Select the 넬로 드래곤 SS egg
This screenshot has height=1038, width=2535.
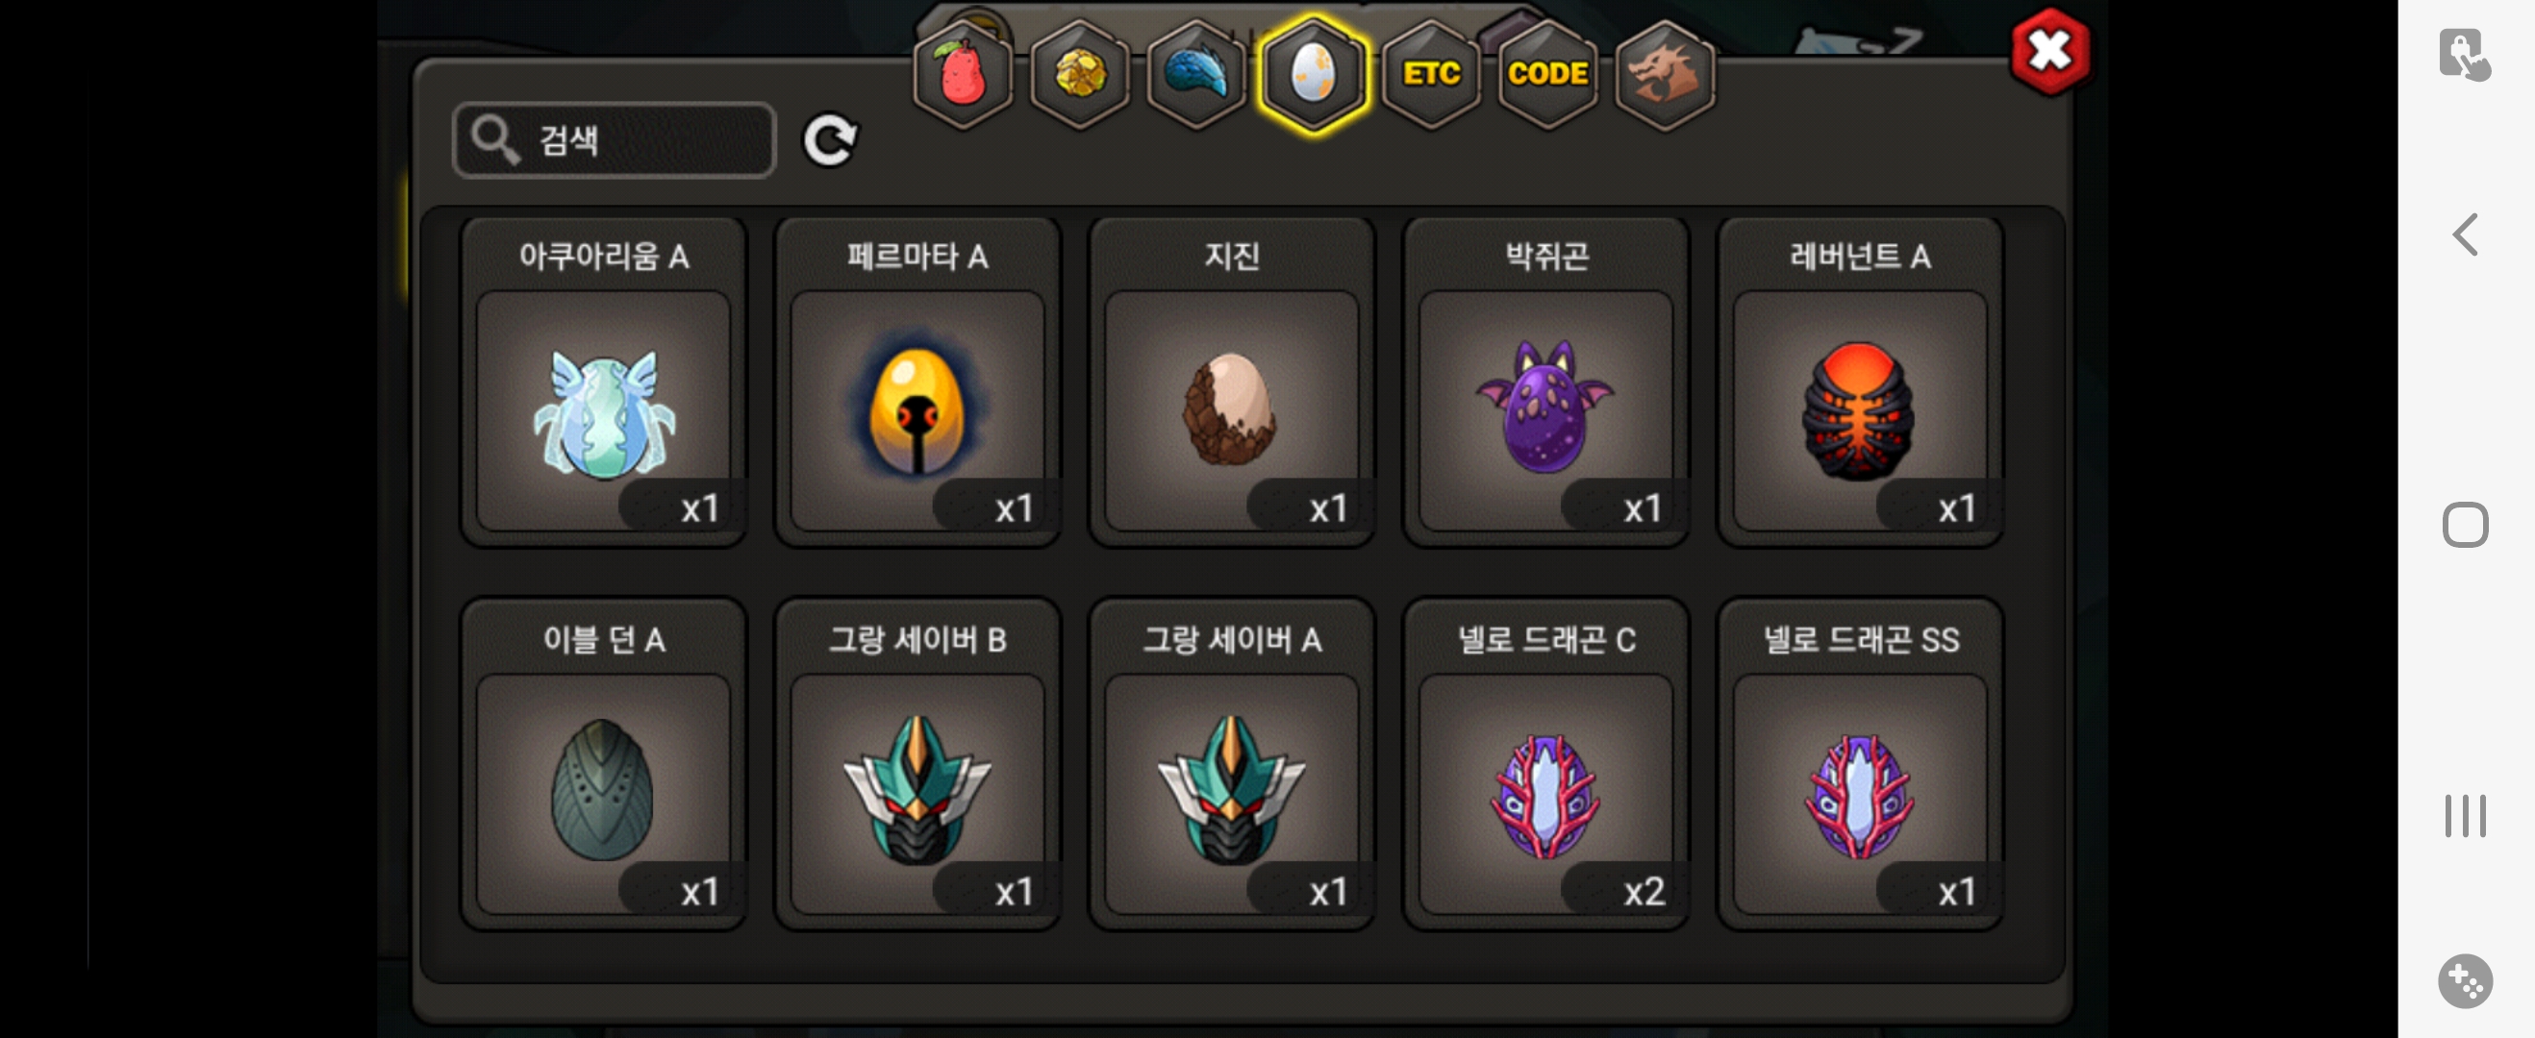pos(1859,764)
